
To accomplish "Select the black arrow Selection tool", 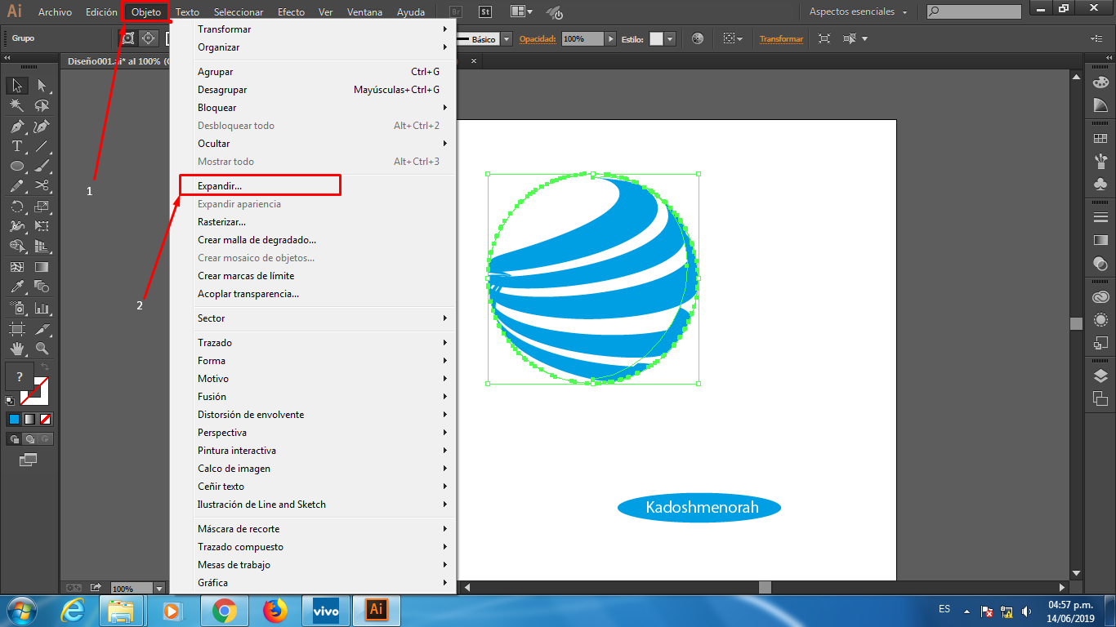I will tap(17, 86).
